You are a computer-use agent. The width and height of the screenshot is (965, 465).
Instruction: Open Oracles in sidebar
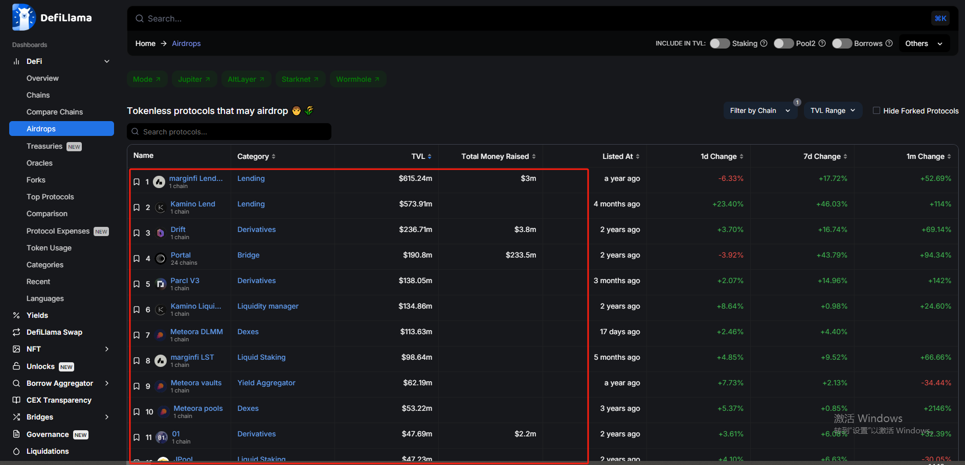coord(39,163)
